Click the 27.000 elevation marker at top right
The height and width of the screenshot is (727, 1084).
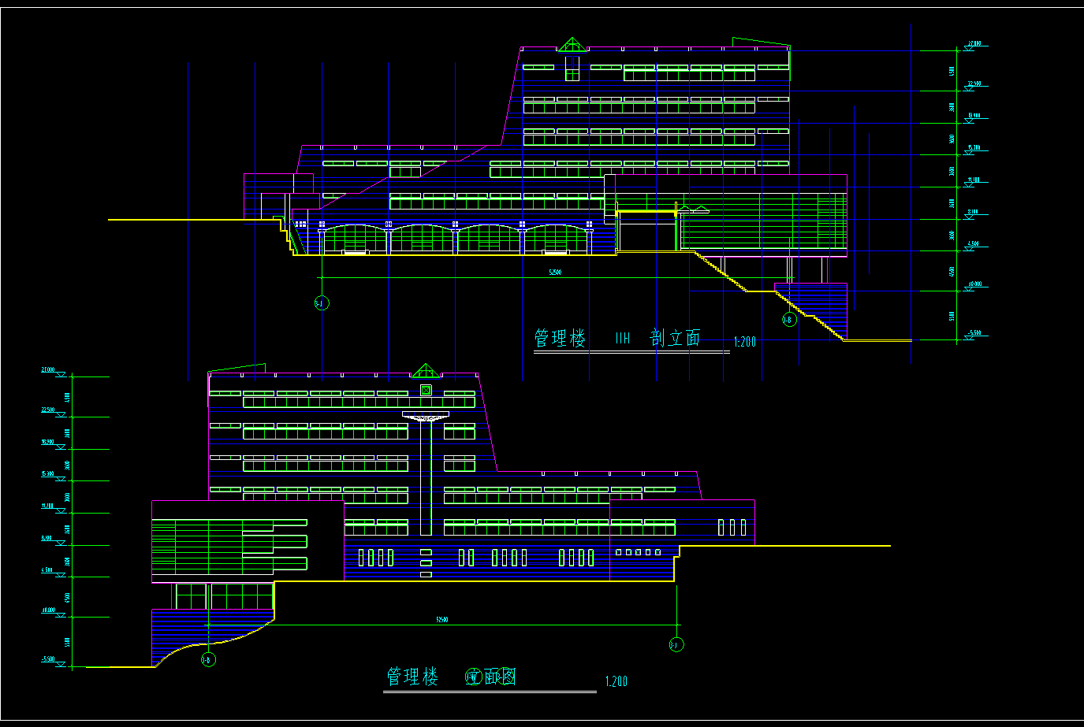coord(974,45)
